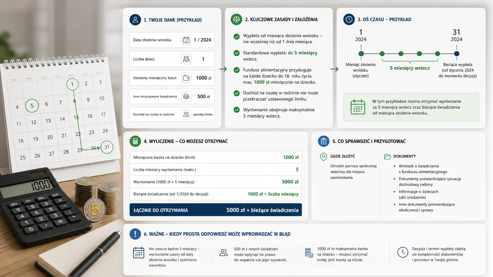493x277 pixels.
Task: Click the checkmark beside "Dochód na osobę w rodzinie nie może"
Action: (x=237, y=93)
